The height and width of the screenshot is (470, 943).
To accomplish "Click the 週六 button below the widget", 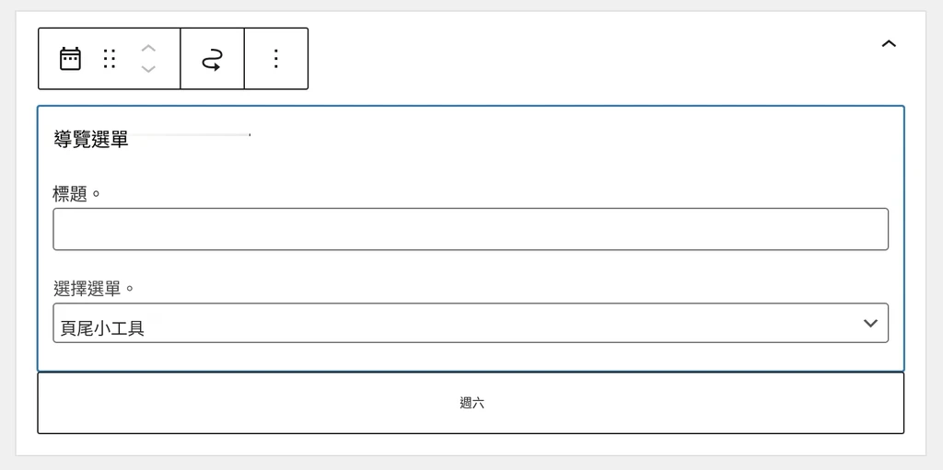I will click(x=471, y=403).
